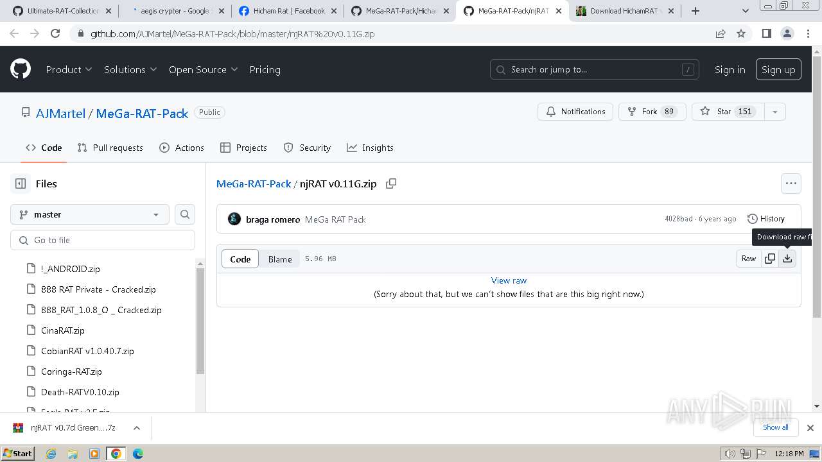This screenshot has width=822, height=462.
Task: Open download item options chevron
Action: tap(136, 428)
